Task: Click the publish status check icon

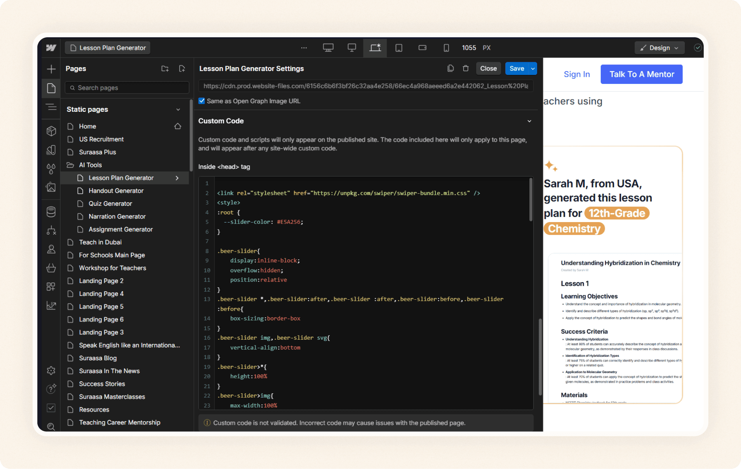Action: [698, 48]
